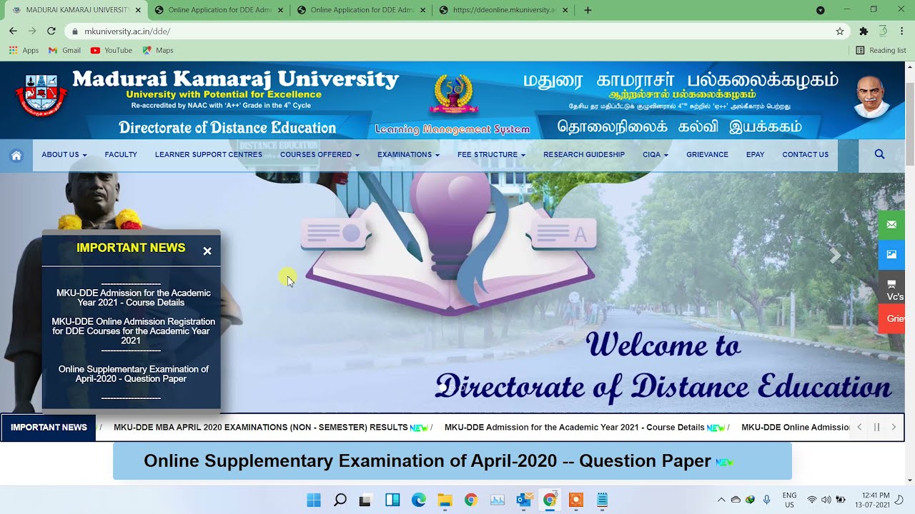
Task: Open Task View on the taskbar
Action: (365, 500)
